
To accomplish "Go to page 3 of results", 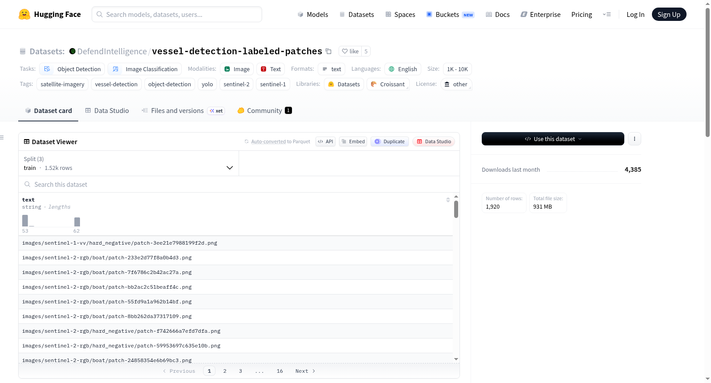I will (240, 371).
